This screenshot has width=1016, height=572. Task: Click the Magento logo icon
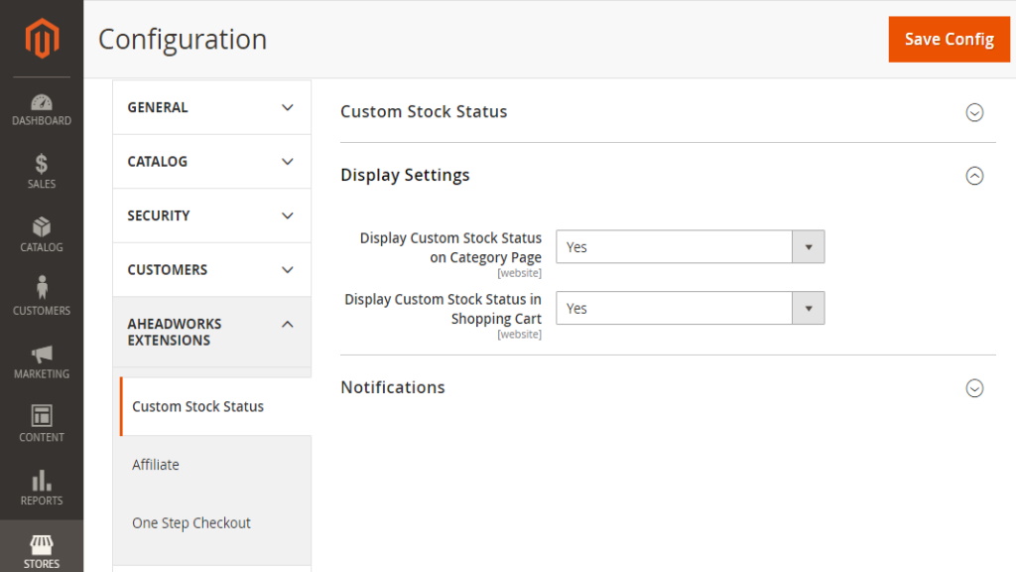tap(42, 39)
